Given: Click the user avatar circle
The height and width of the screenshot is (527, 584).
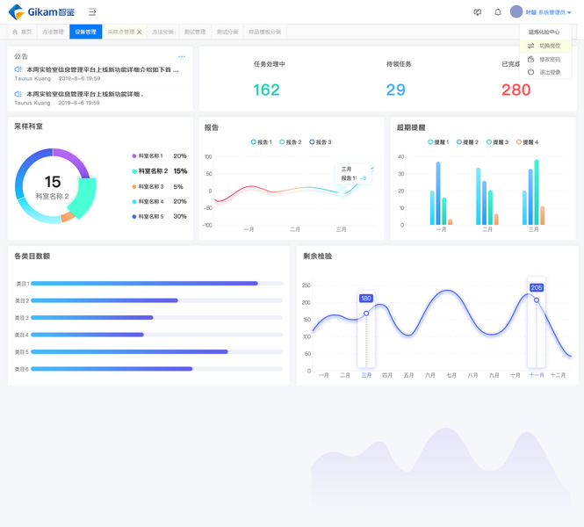Looking at the screenshot, I should [x=516, y=11].
